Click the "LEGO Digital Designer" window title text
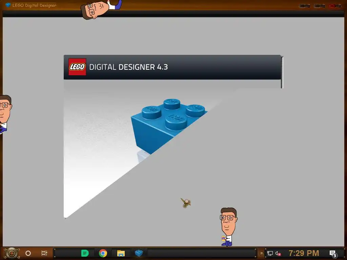The image size is (347, 260). [x=34, y=5]
